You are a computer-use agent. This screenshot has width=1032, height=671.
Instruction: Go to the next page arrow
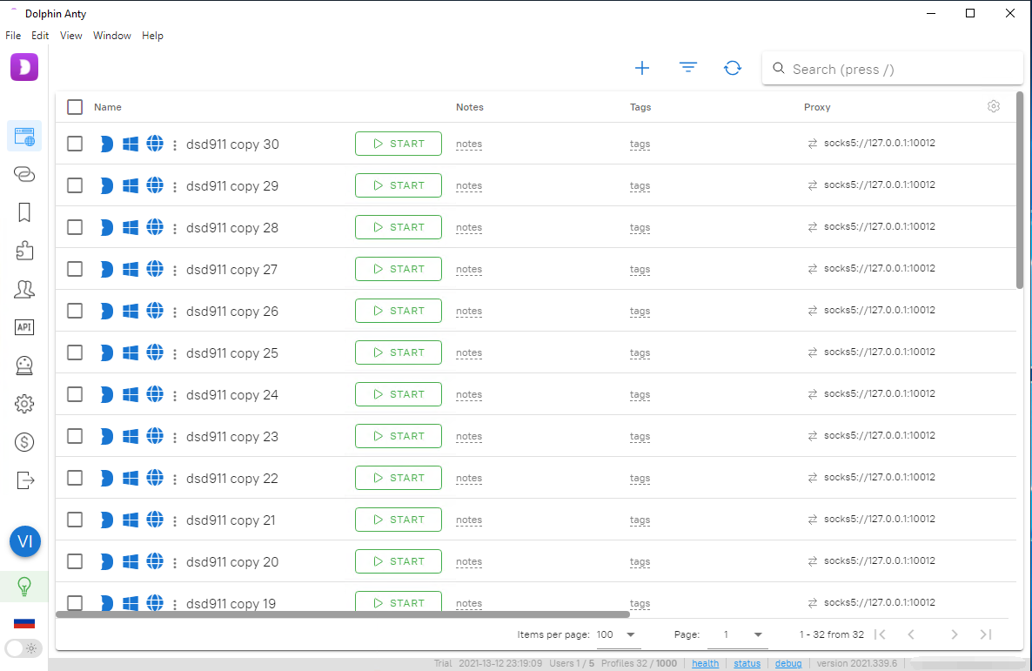(x=955, y=634)
